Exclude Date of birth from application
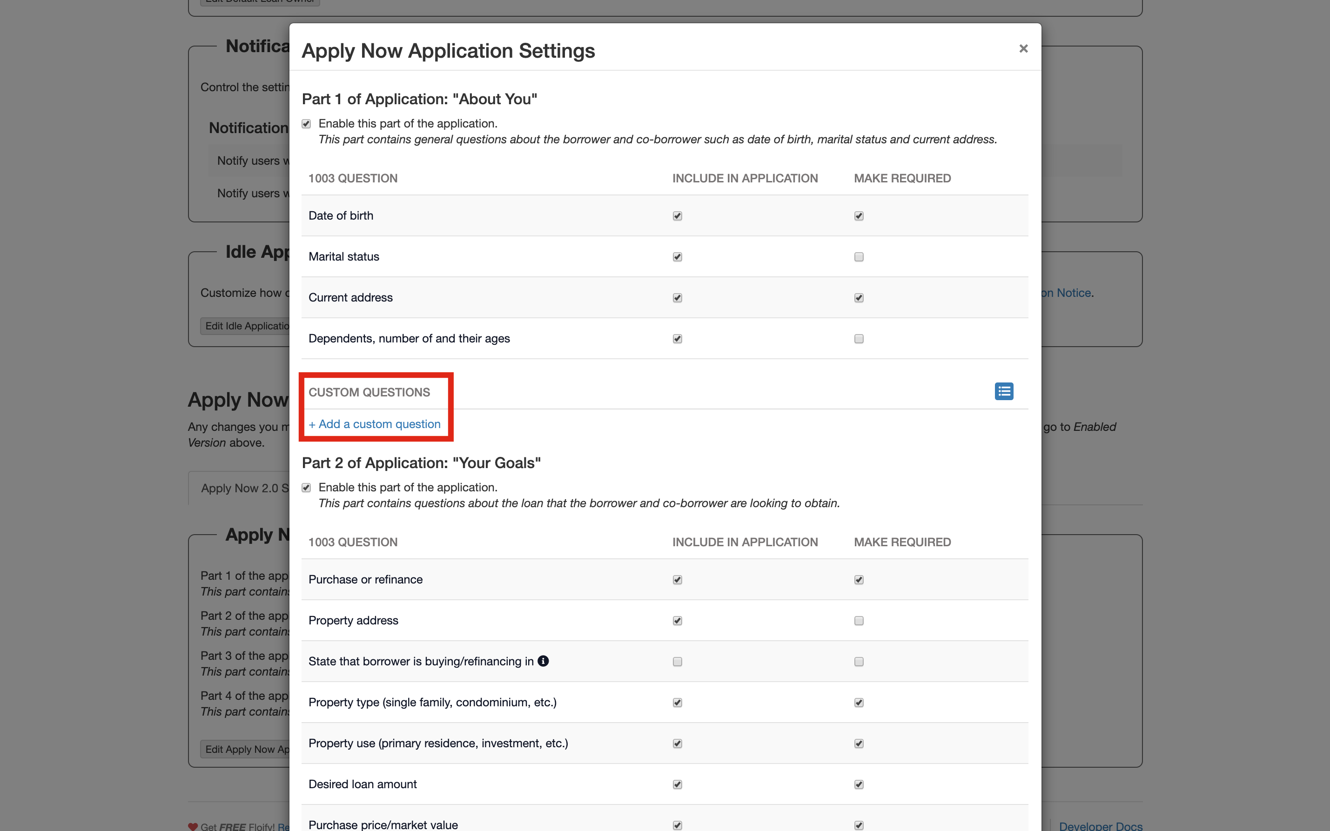This screenshot has height=831, width=1330. pyautogui.click(x=677, y=216)
